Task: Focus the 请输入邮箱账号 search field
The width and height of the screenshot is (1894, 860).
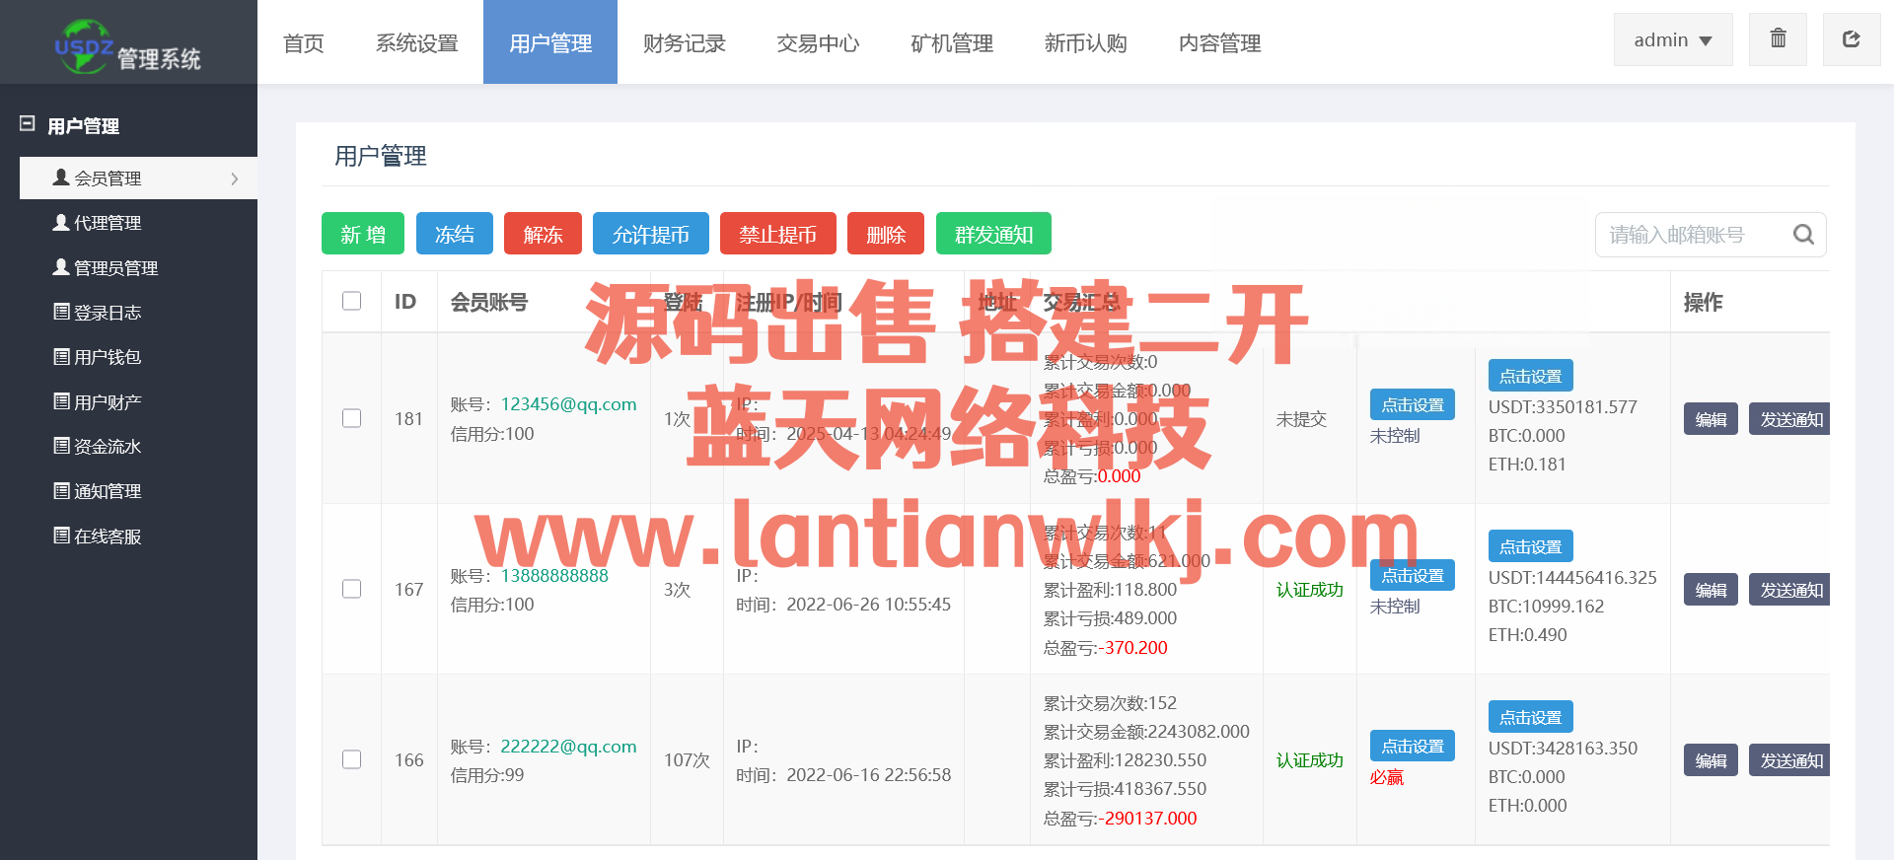Action: (1692, 235)
